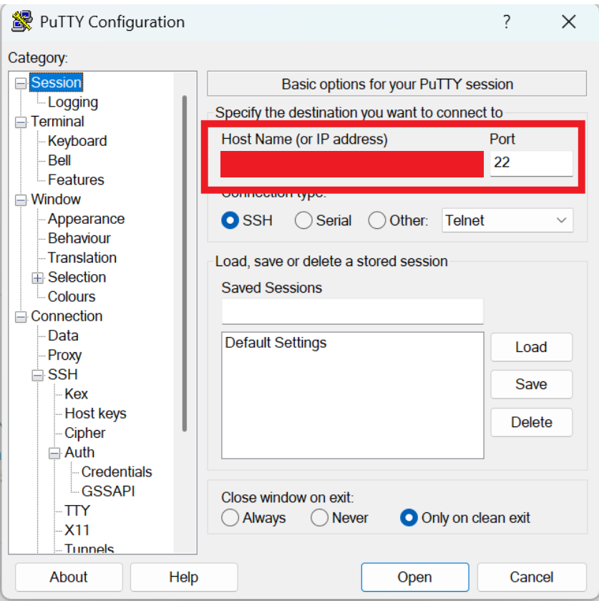599x601 pixels.
Task: Collapse the Session tree node
Action: coord(21,83)
